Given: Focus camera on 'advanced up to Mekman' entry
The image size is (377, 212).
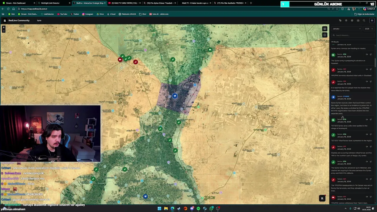Looking at the screenshot, I should (x=367, y=162).
